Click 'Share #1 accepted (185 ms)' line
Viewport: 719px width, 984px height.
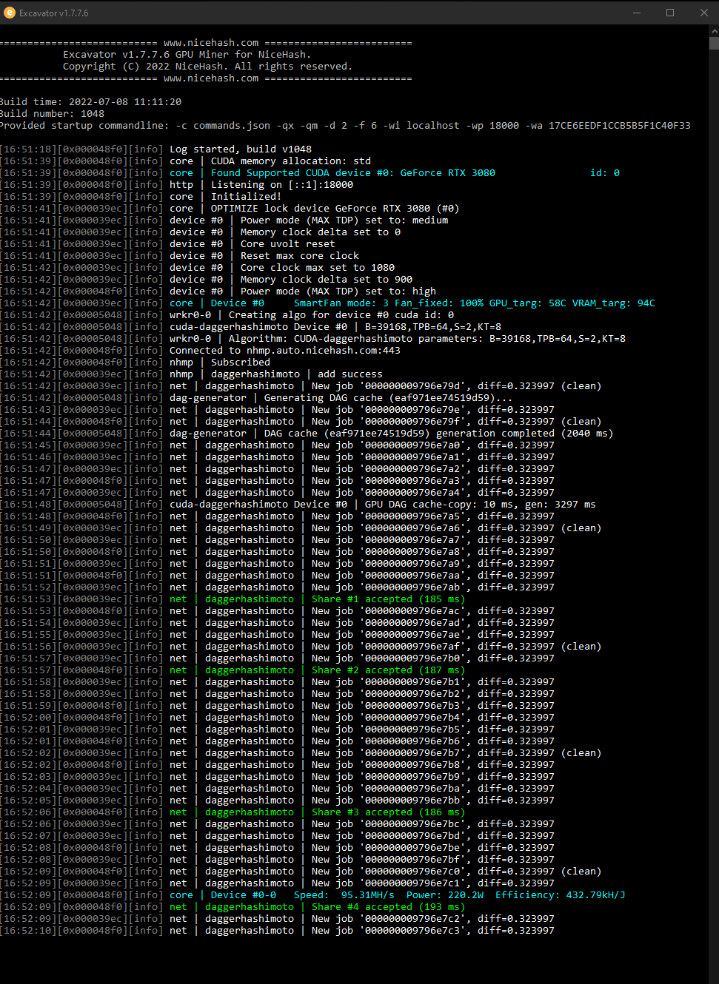click(x=233, y=599)
